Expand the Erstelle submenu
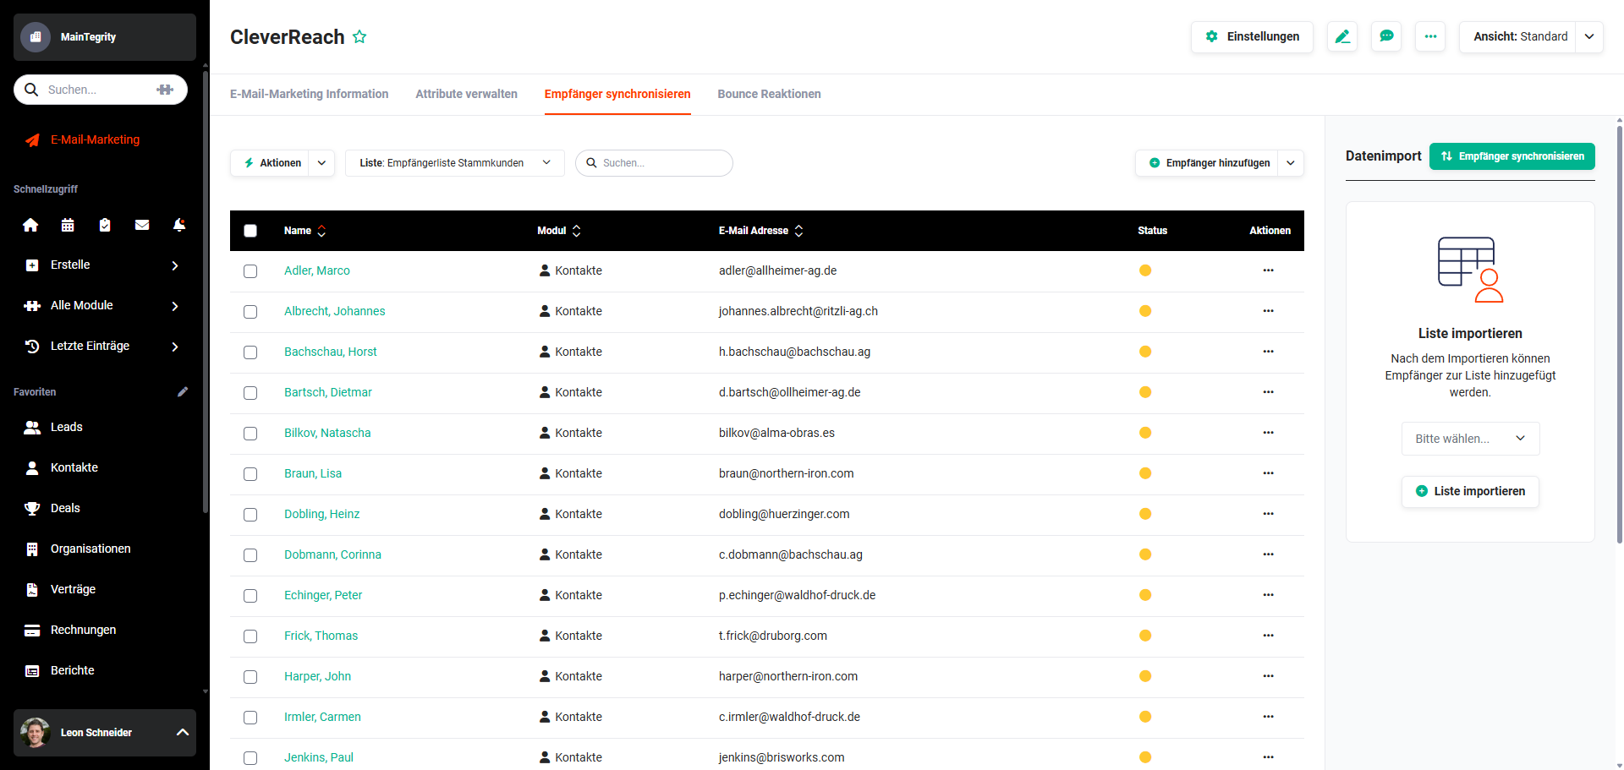Image resolution: width=1624 pixels, height=770 pixels. [175, 265]
